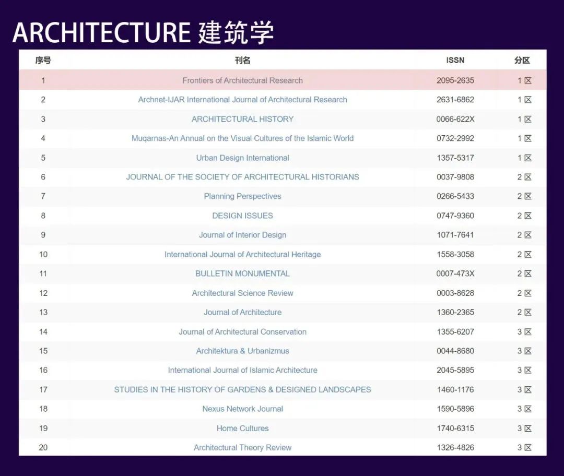Image resolution: width=564 pixels, height=476 pixels.
Task: Click ISSN 2095-2635 in first row
Action: coord(455,80)
